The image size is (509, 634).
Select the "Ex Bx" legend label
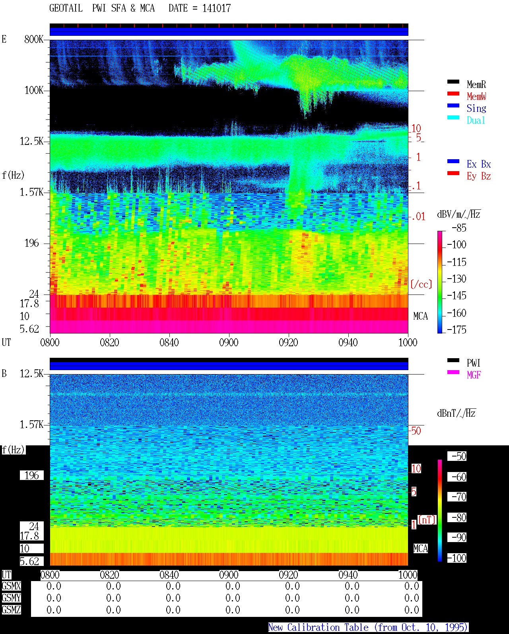point(479,164)
